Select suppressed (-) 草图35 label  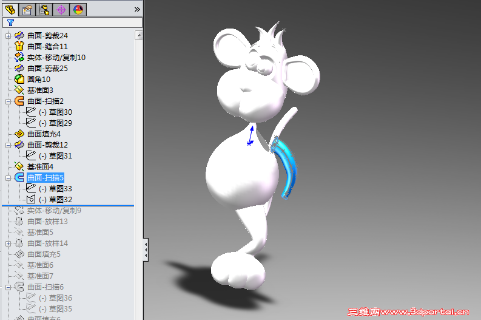(x=56, y=309)
